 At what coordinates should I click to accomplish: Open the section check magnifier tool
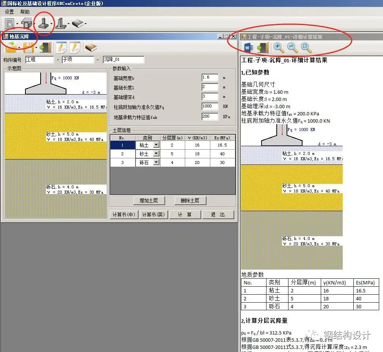tap(9, 24)
